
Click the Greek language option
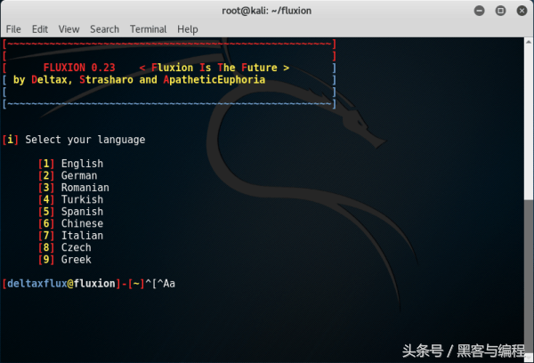click(65, 260)
